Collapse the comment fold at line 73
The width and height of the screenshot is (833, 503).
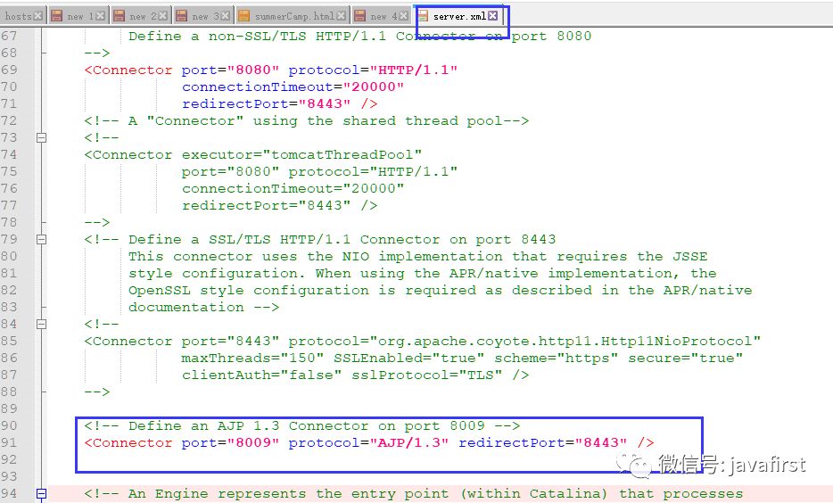(41, 138)
